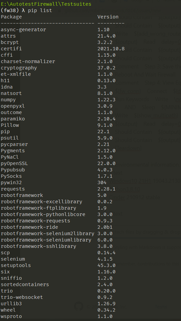Click version 2.0b1 of robotframework-ride
The image size is (181, 321).
(105, 227)
